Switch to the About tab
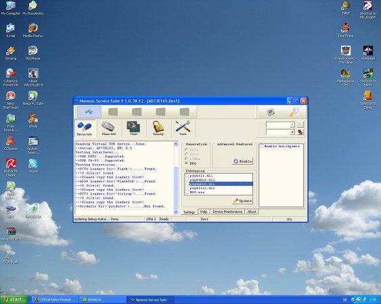 (252, 211)
